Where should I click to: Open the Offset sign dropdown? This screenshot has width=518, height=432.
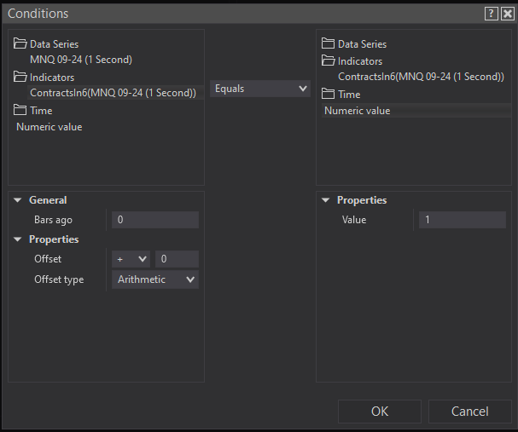(x=131, y=259)
